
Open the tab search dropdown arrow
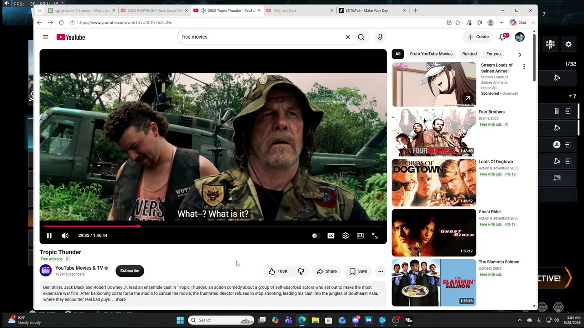tap(39, 10)
